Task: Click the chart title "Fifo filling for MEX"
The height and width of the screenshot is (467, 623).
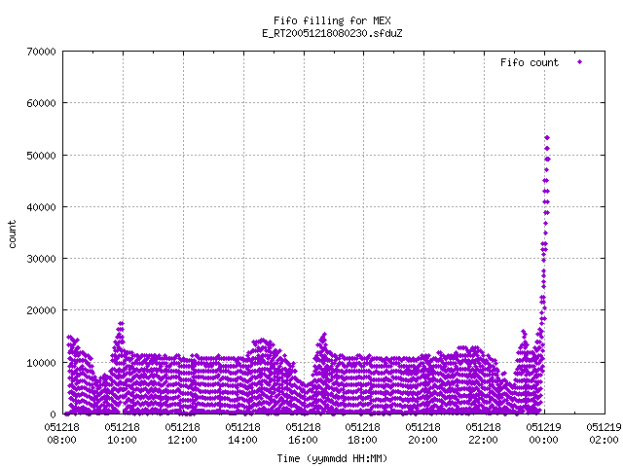Action: click(332, 20)
